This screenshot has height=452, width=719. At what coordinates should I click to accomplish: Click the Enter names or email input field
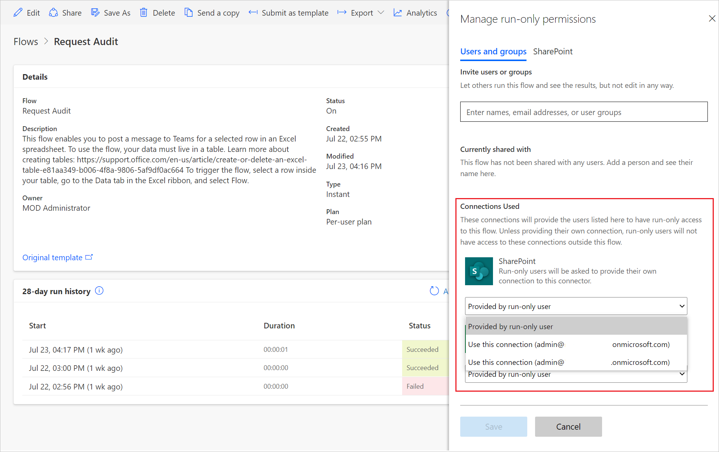(583, 112)
